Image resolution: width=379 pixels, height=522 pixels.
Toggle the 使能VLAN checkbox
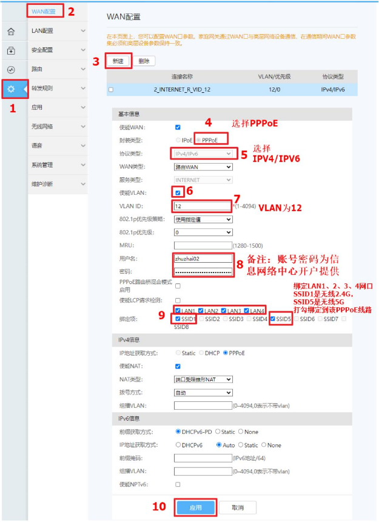coord(177,192)
